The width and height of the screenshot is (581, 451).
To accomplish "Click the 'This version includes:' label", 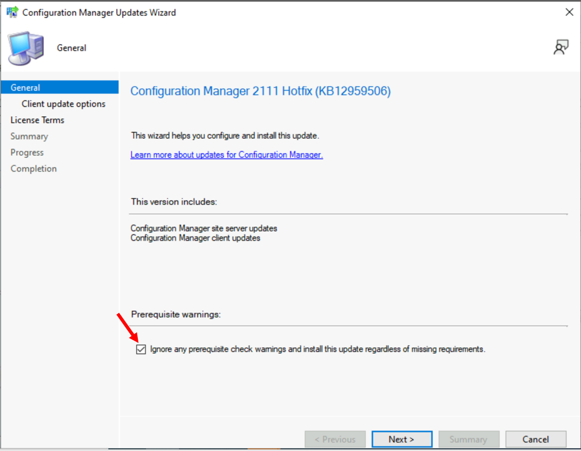I will tap(174, 201).
